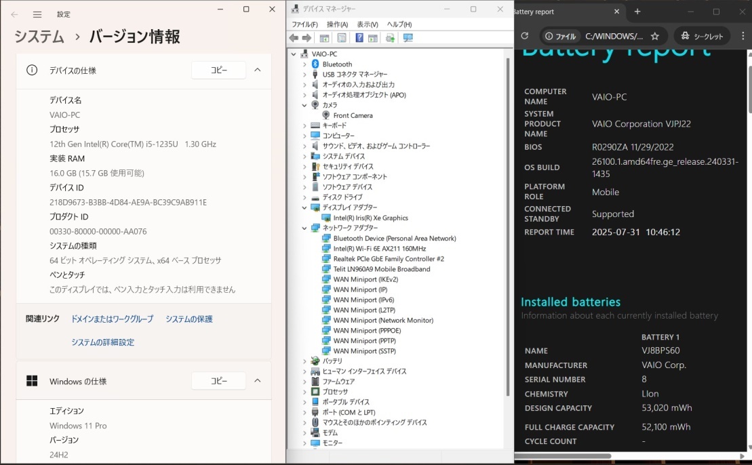Open the ドメインまたはワークグループ link
This screenshot has height=465, width=752.
pyautogui.click(x=113, y=319)
